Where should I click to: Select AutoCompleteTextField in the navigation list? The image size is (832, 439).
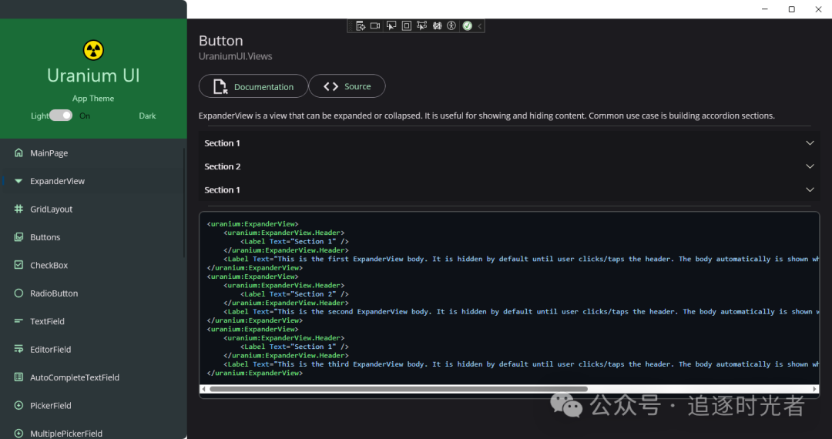75,378
